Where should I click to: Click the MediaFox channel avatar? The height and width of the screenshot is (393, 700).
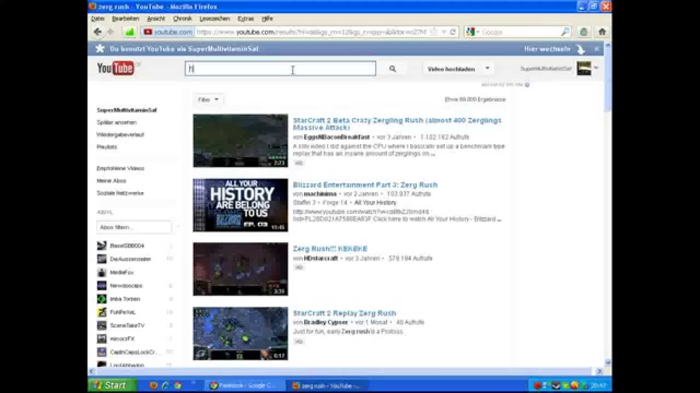click(102, 272)
